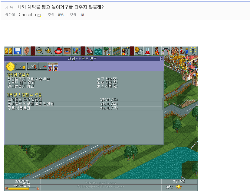Start the 놀이동산 입장료 절반 할인권 campaign
250x196 pixels.
pyautogui.click(x=84, y=104)
